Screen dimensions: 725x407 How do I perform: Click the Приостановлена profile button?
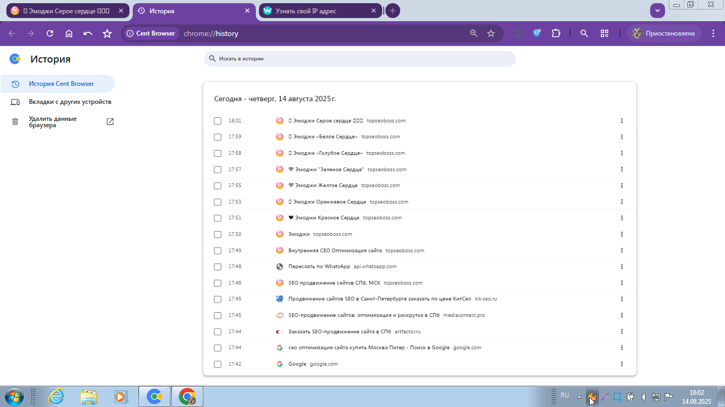click(x=664, y=33)
